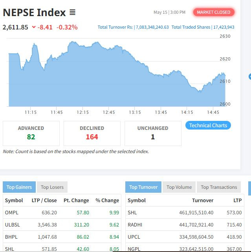Open RADHI in turnover table

point(134,225)
